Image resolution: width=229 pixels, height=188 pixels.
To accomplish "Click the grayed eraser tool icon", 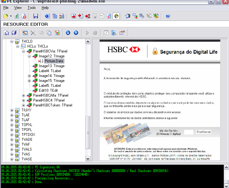I will coord(149,16).
